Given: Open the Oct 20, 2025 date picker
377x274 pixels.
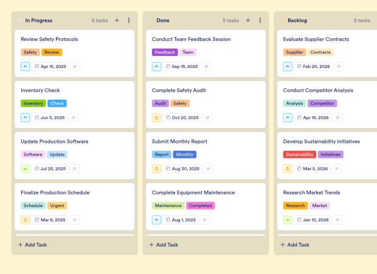Looking at the screenshot, I should point(182,118).
